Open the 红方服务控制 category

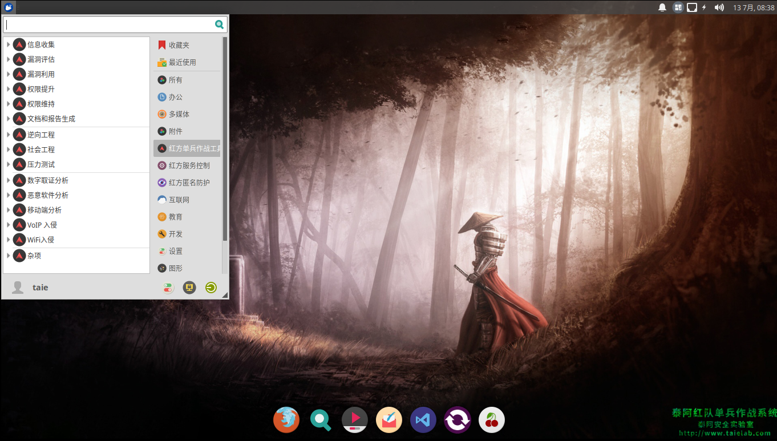tap(187, 165)
